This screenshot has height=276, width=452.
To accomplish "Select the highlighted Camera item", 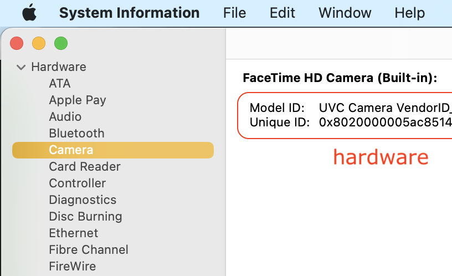I will click(71, 150).
